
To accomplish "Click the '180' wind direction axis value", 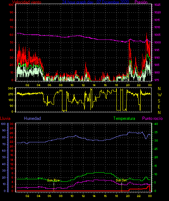I will point(11,100).
